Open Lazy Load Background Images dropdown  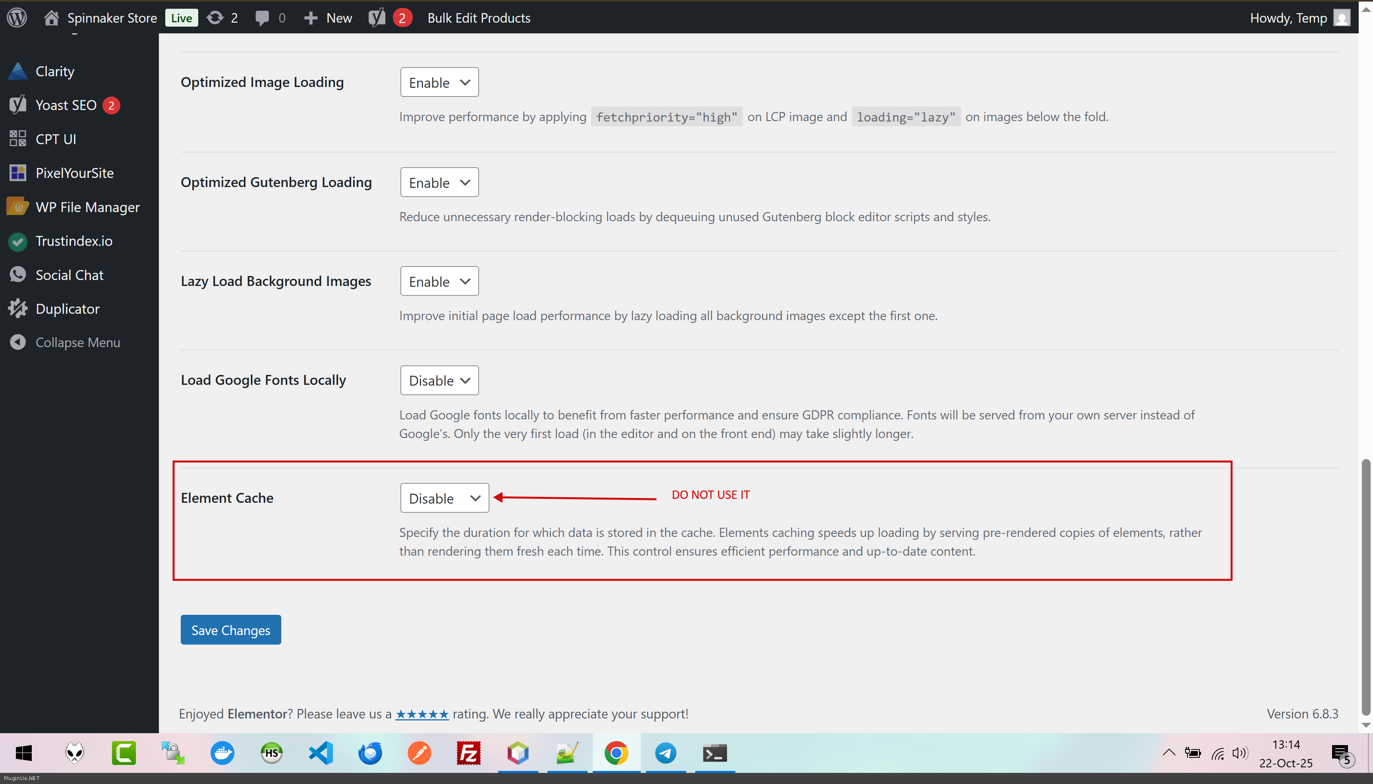(x=439, y=282)
